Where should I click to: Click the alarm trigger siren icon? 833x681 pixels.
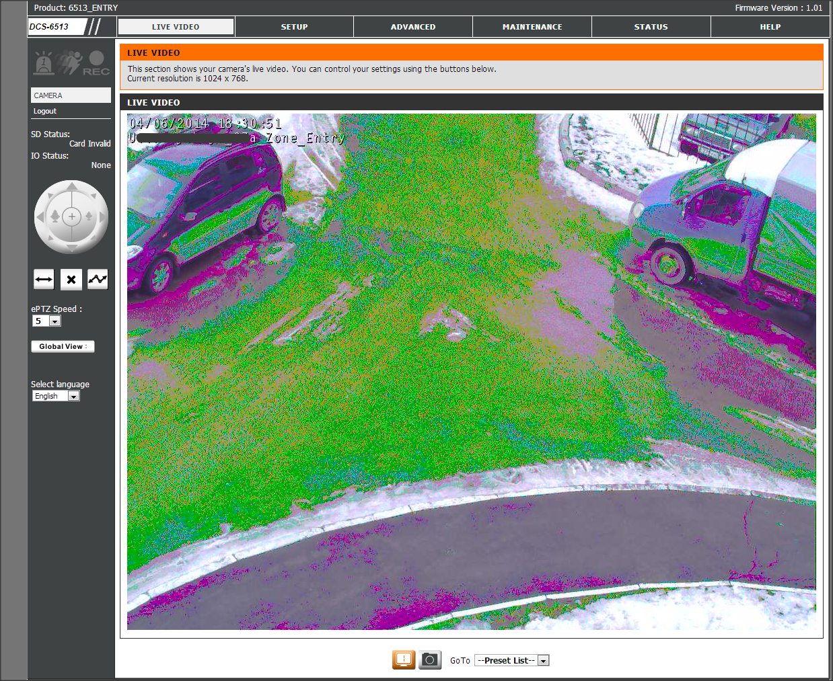point(44,63)
